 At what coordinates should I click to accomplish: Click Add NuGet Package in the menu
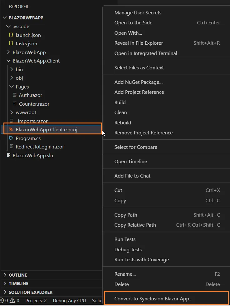[139, 82]
